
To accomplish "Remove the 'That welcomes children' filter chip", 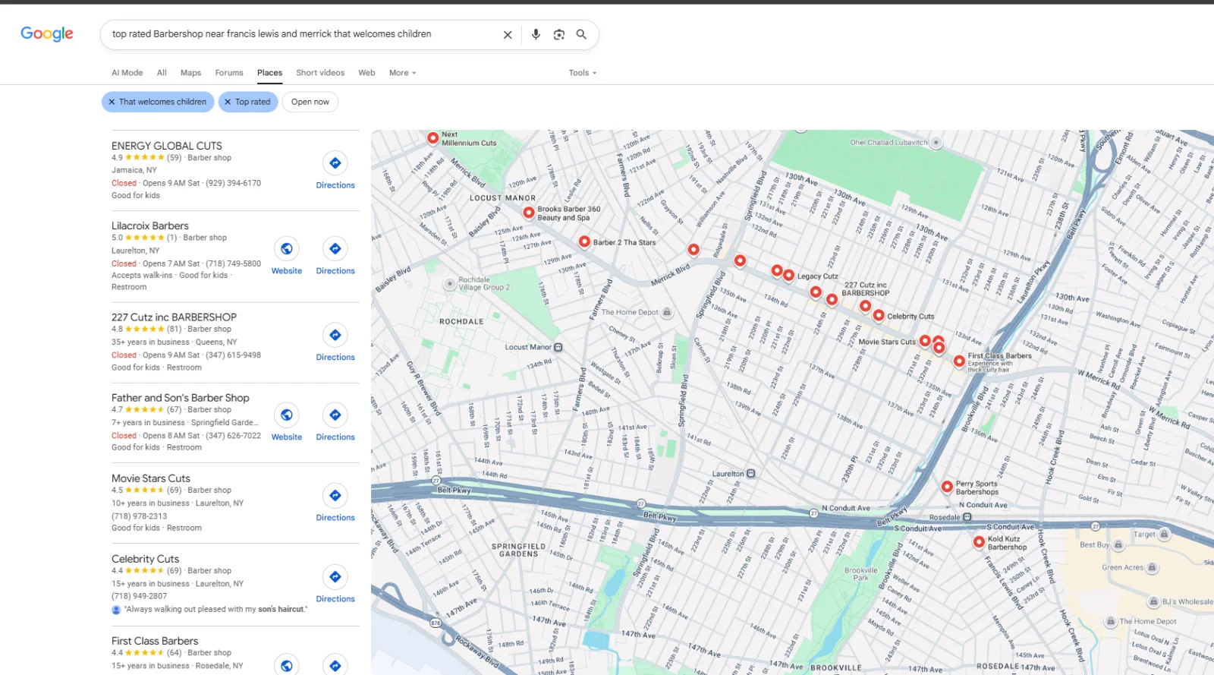I will tap(158, 102).
